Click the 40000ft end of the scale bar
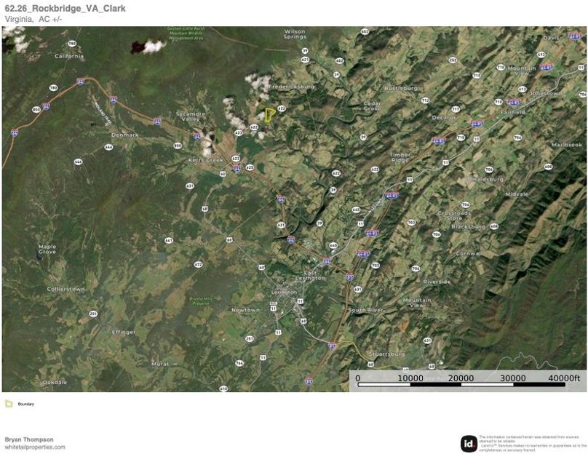Viewport: 588px width, 454px height. click(x=564, y=378)
